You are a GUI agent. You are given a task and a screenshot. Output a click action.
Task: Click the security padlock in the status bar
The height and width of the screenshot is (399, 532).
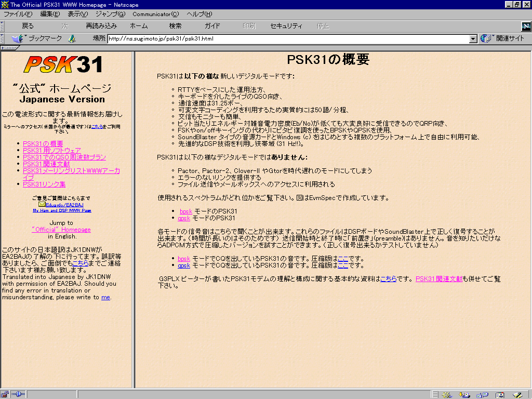pyautogui.click(x=5, y=394)
